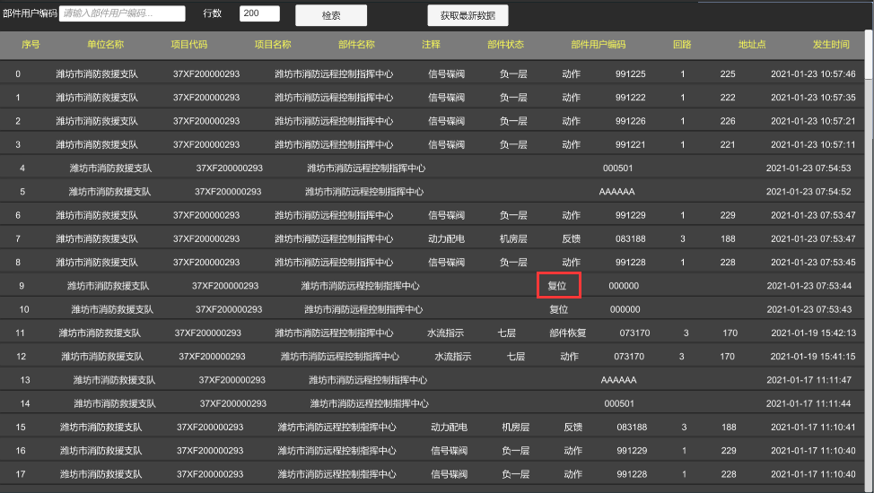Click timestamp 2021-01-17 11:11:47
This screenshot has height=493, width=874.
(809, 380)
